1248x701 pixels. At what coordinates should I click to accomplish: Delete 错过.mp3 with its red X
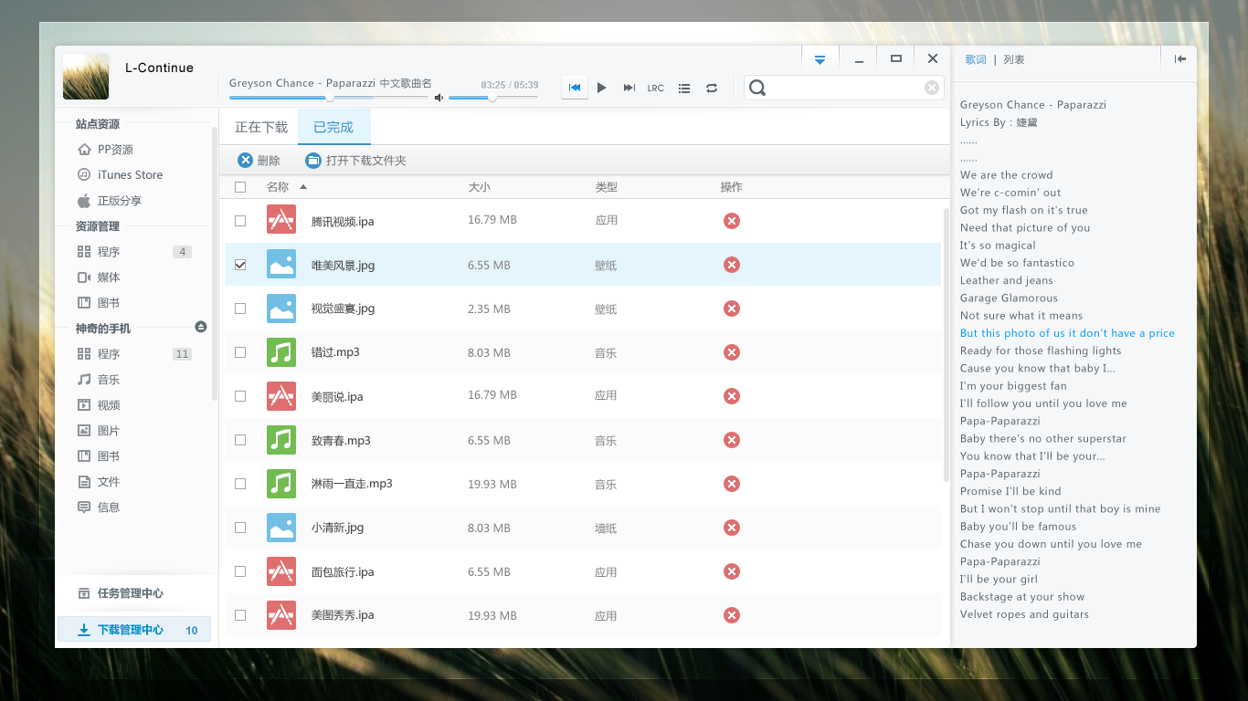click(731, 352)
